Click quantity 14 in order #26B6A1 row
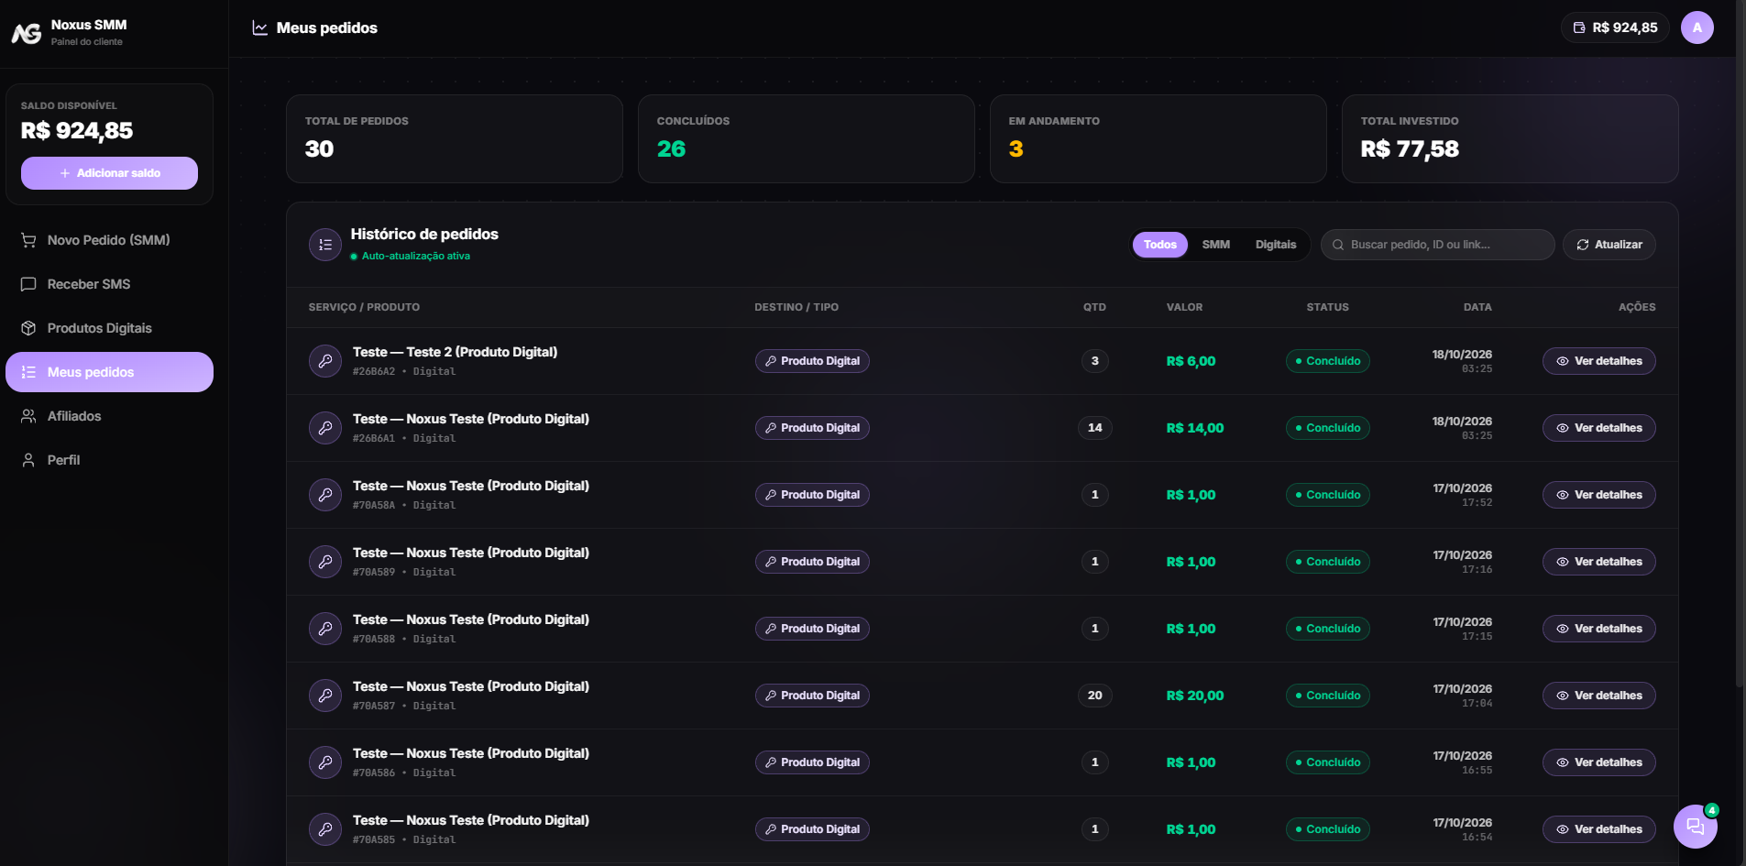The width and height of the screenshot is (1746, 866). click(x=1094, y=428)
